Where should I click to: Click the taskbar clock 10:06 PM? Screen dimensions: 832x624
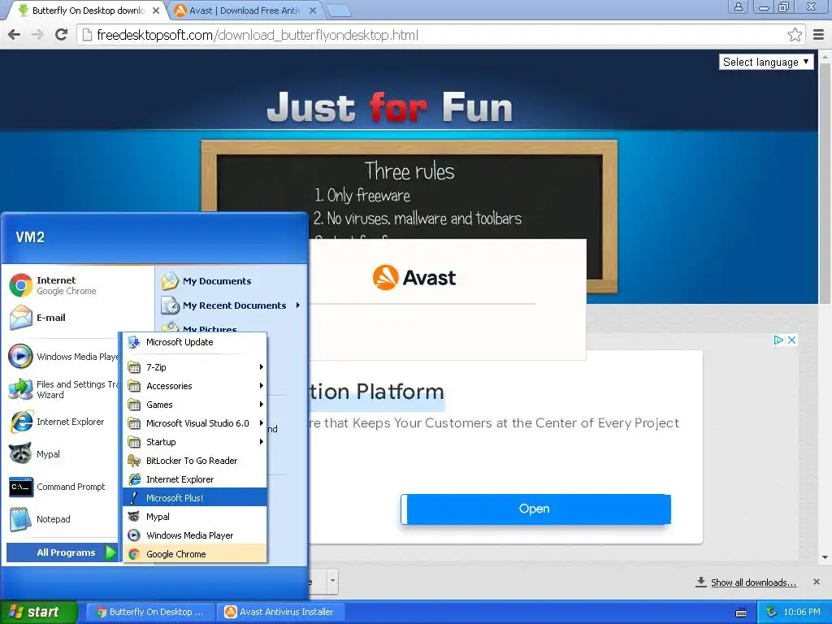point(802,613)
